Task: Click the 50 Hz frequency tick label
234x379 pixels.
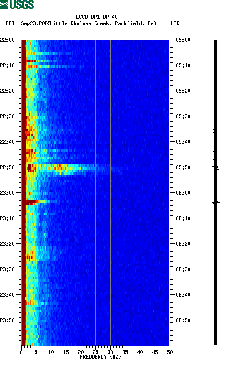Action: point(170,352)
